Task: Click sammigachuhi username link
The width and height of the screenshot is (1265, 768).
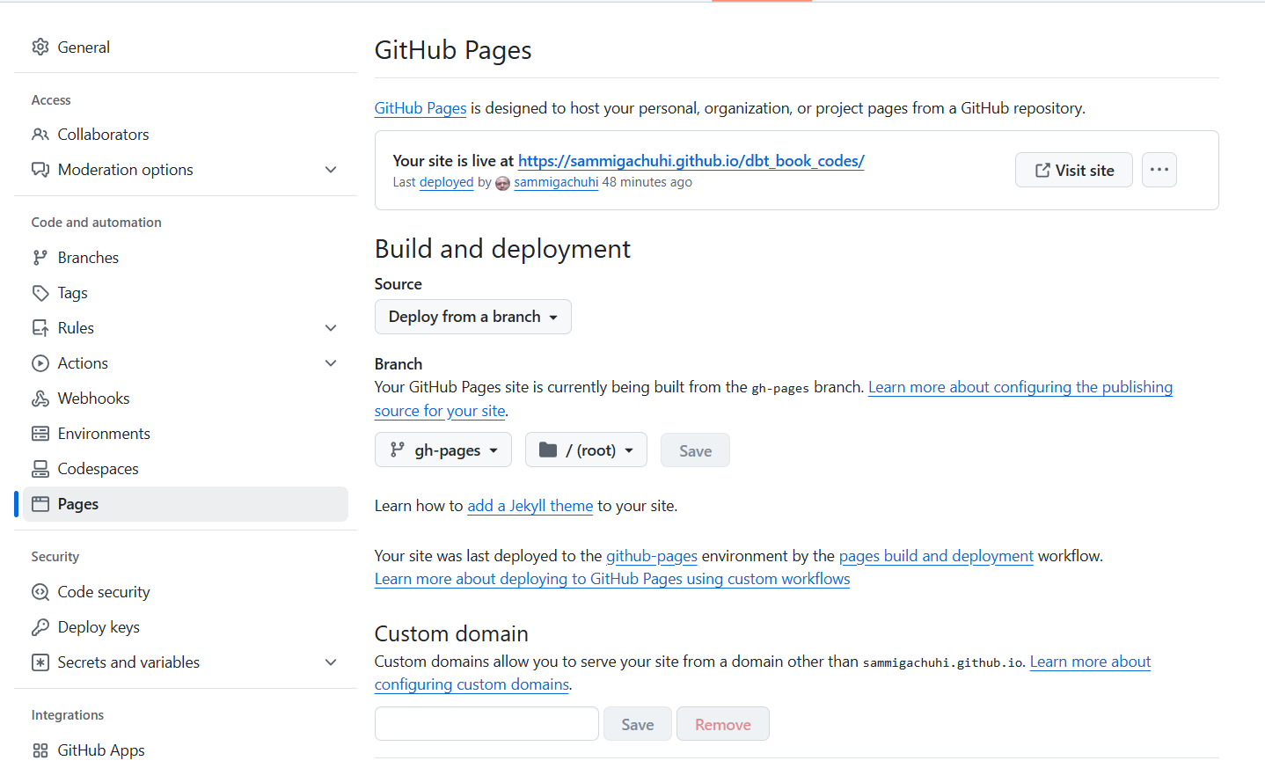Action: point(556,182)
